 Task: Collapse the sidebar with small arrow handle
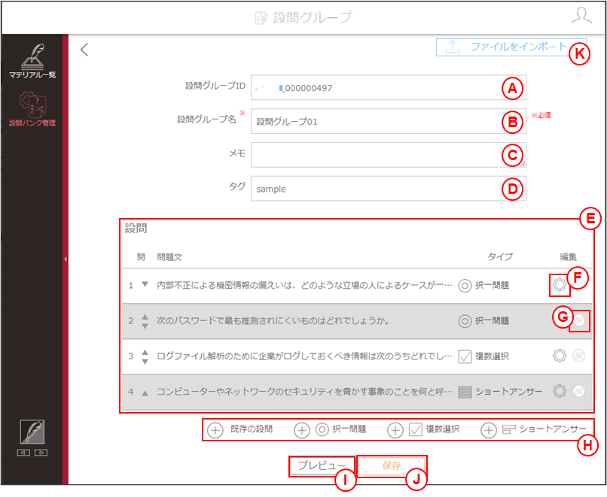(x=66, y=259)
